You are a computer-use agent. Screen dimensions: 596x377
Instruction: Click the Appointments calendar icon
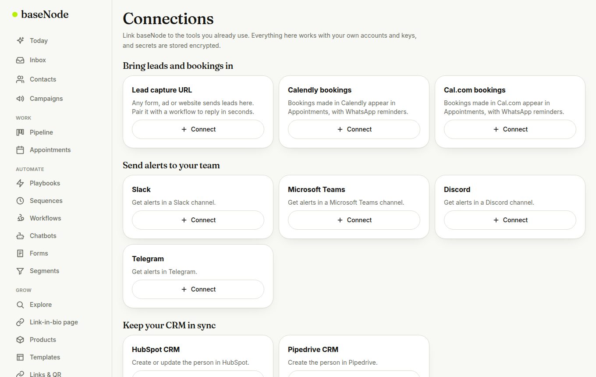pos(20,150)
